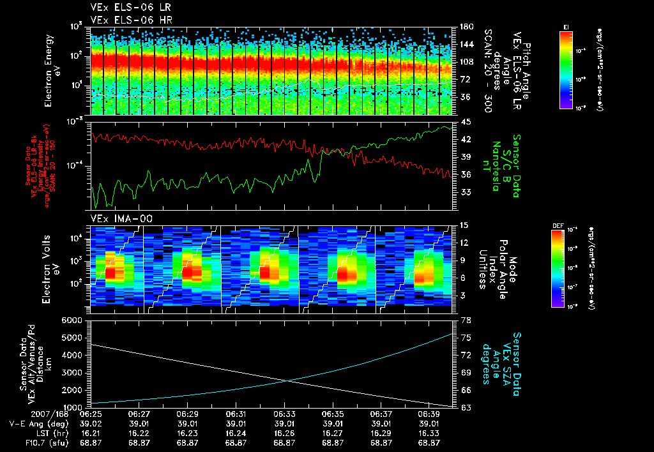The image size is (654, 452).
Task: Click the 15 polar index tick label
Action: point(464,225)
